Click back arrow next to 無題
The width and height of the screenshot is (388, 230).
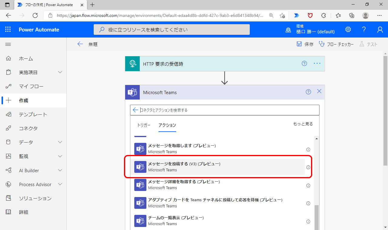tap(80, 44)
